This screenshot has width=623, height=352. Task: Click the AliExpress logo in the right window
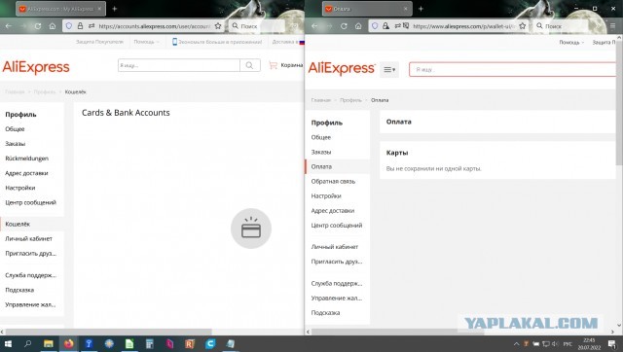(342, 68)
